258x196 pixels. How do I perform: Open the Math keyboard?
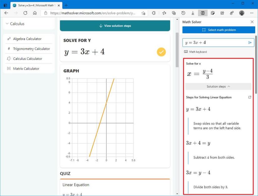click(x=195, y=52)
